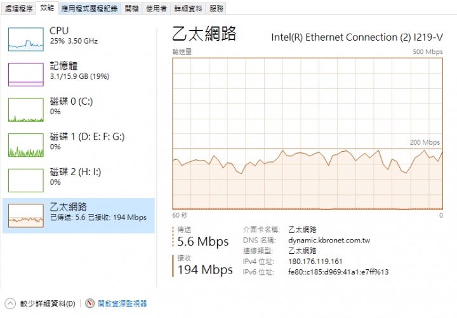Click the 194 Mbps receive speed readout
The width and height of the screenshot is (457, 318).
205,270
